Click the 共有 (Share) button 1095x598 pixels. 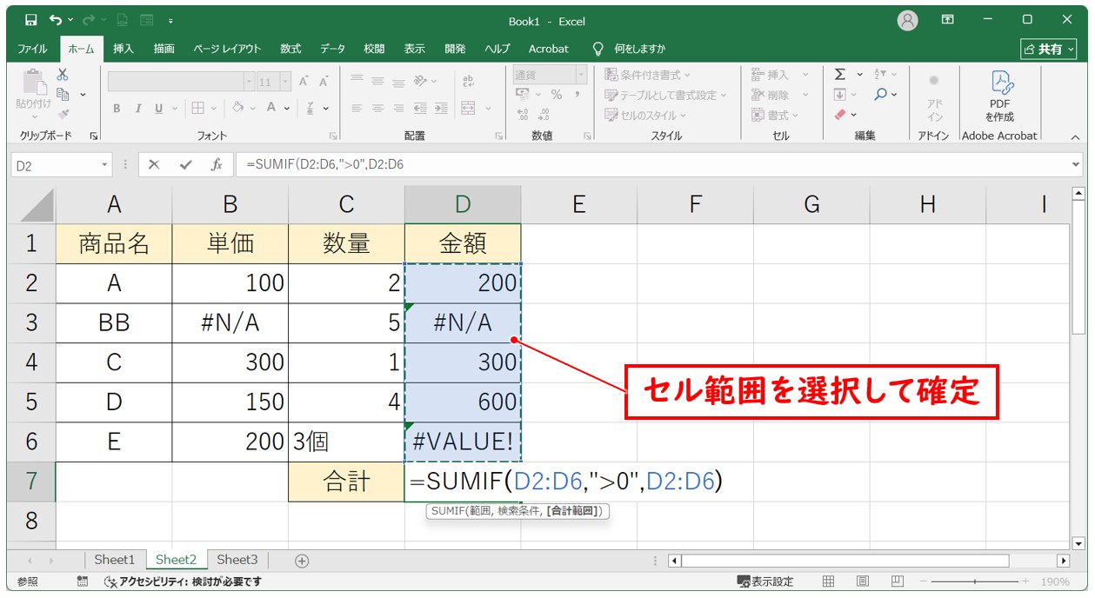pos(1046,49)
